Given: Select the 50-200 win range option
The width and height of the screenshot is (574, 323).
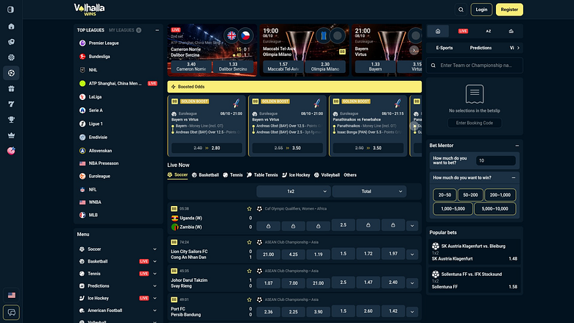Looking at the screenshot, I should pyautogui.click(x=470, y=195).
